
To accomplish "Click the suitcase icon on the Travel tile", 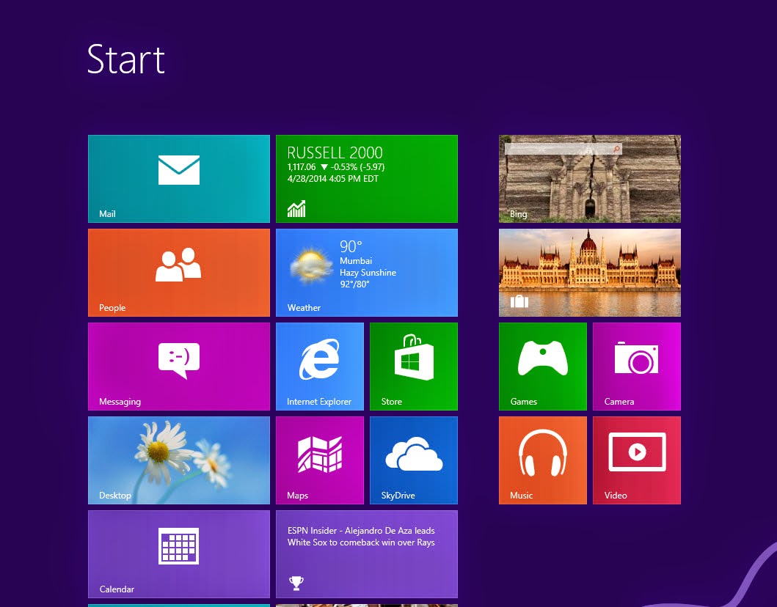I will click(x=519, y=301).
